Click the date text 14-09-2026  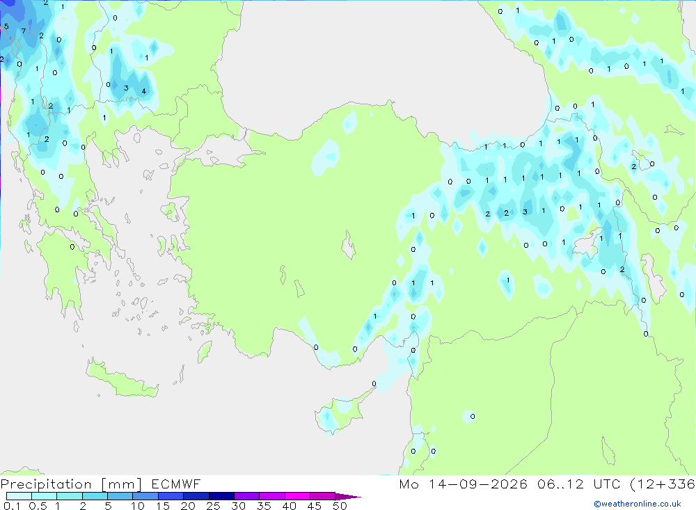[x=478, y=484]
